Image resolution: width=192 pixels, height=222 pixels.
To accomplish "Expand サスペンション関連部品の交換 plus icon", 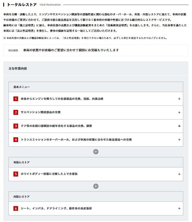I will [179, 112].
